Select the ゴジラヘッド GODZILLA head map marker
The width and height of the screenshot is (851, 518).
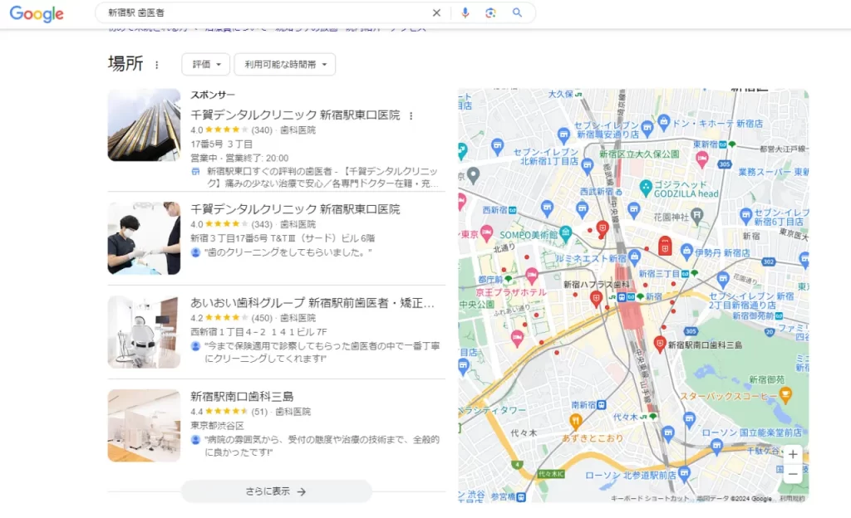(645, 188)
